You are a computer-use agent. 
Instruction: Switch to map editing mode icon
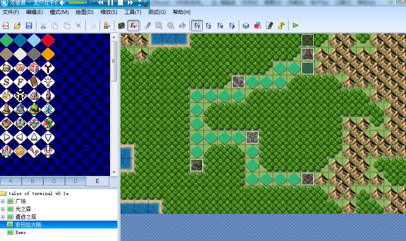coord(121,26)
